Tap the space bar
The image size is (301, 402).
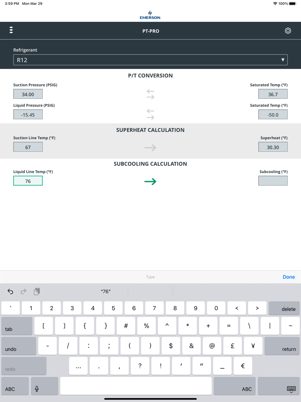(136, 386)
